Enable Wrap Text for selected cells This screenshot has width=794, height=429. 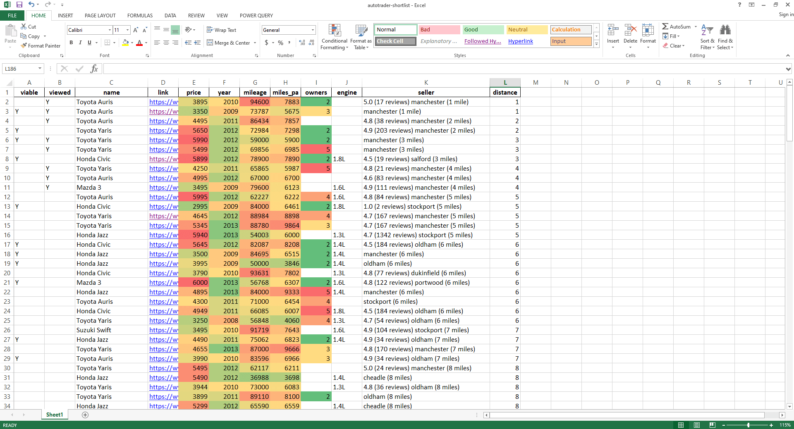click(222, 29)
